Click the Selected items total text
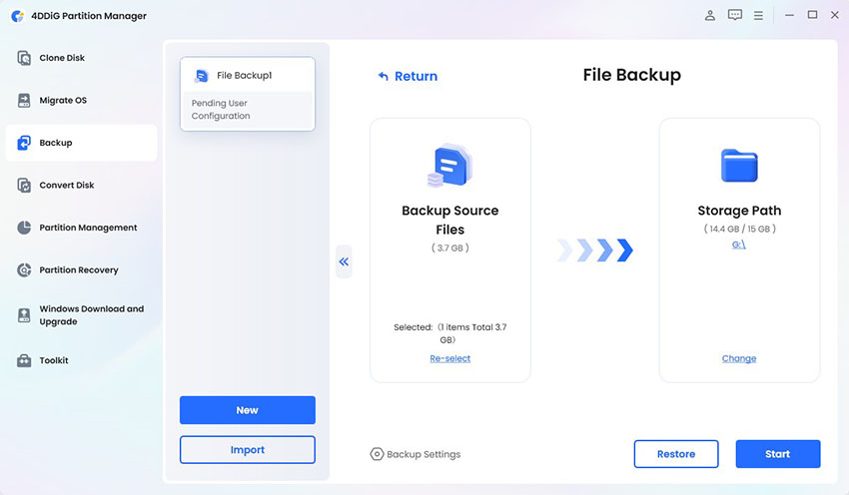The width and height of the screenshot is (849, 495). (449, 333)
